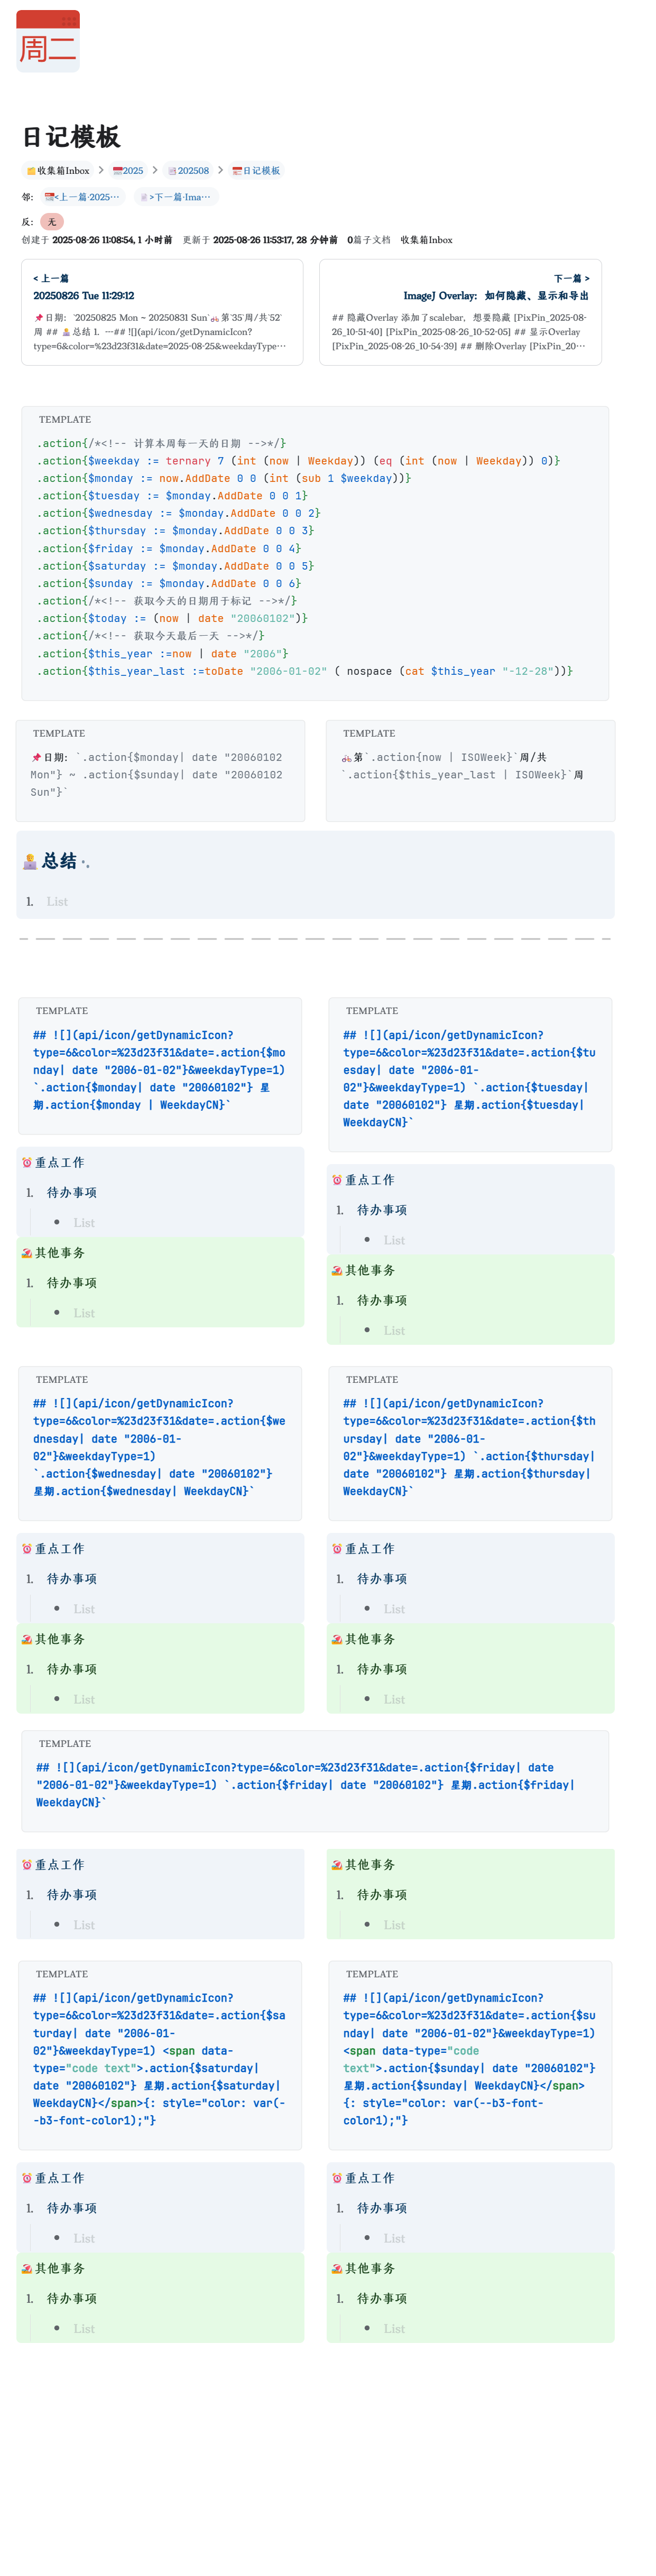656x2576 pixels.
Task: Click the 周二 calendar document icon
Action: (47, 41)
